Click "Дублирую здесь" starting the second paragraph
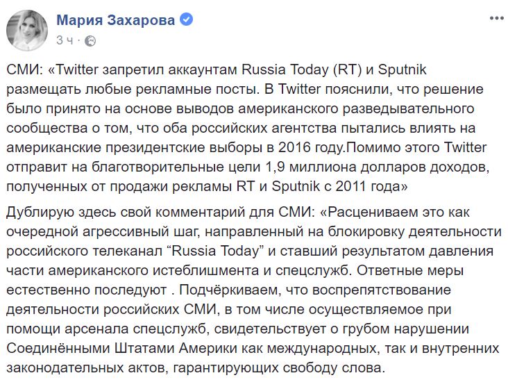 61,213
